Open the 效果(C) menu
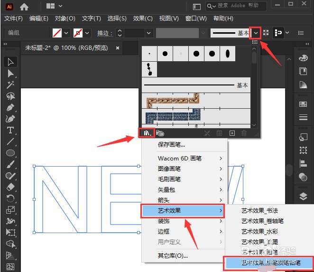The width and height of the screenshot is (314, 272). pyautogui.click(x=143, y=19)
